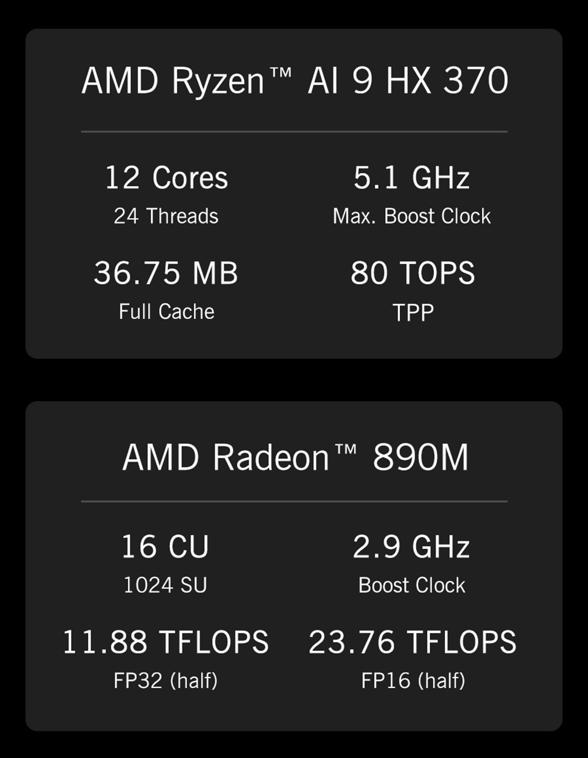The height and width of the screenshot is (758, 588).
Task: Click the AMD Ryzen AI 9 HX 370 heading
Action: [295, 81]
